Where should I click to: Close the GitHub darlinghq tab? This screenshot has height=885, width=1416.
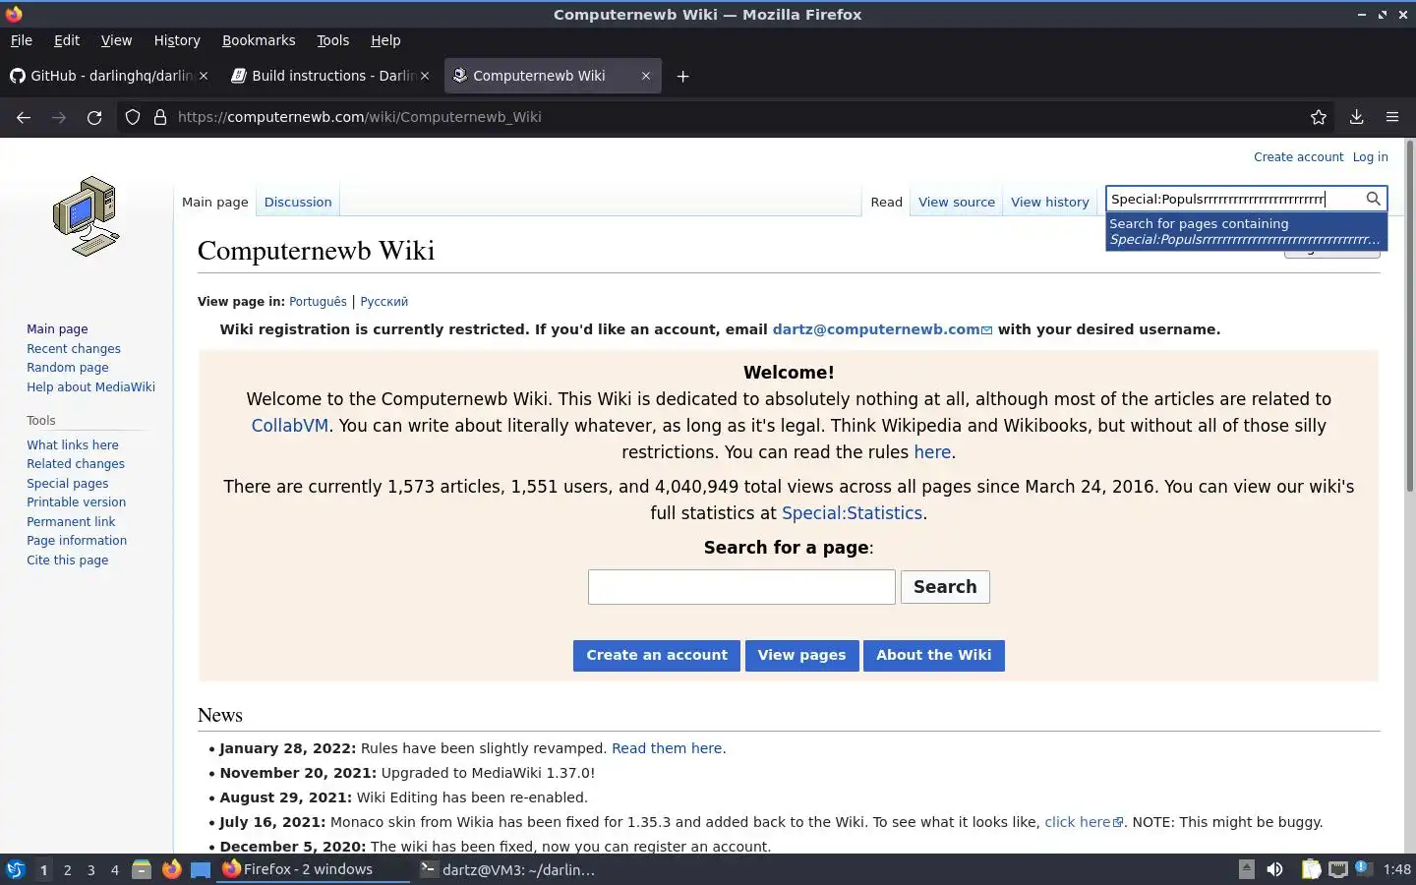click(x=204, y=76)
